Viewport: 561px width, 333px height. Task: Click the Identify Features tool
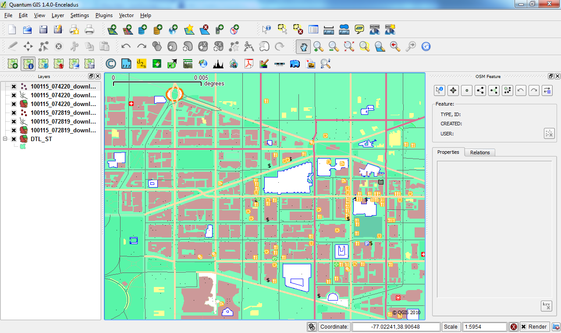pos(266,29)
